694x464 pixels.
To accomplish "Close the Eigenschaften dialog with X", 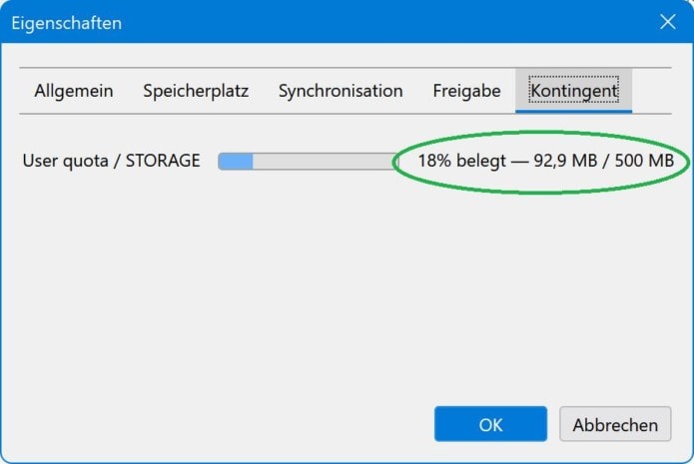I will [x=667, y=22].
